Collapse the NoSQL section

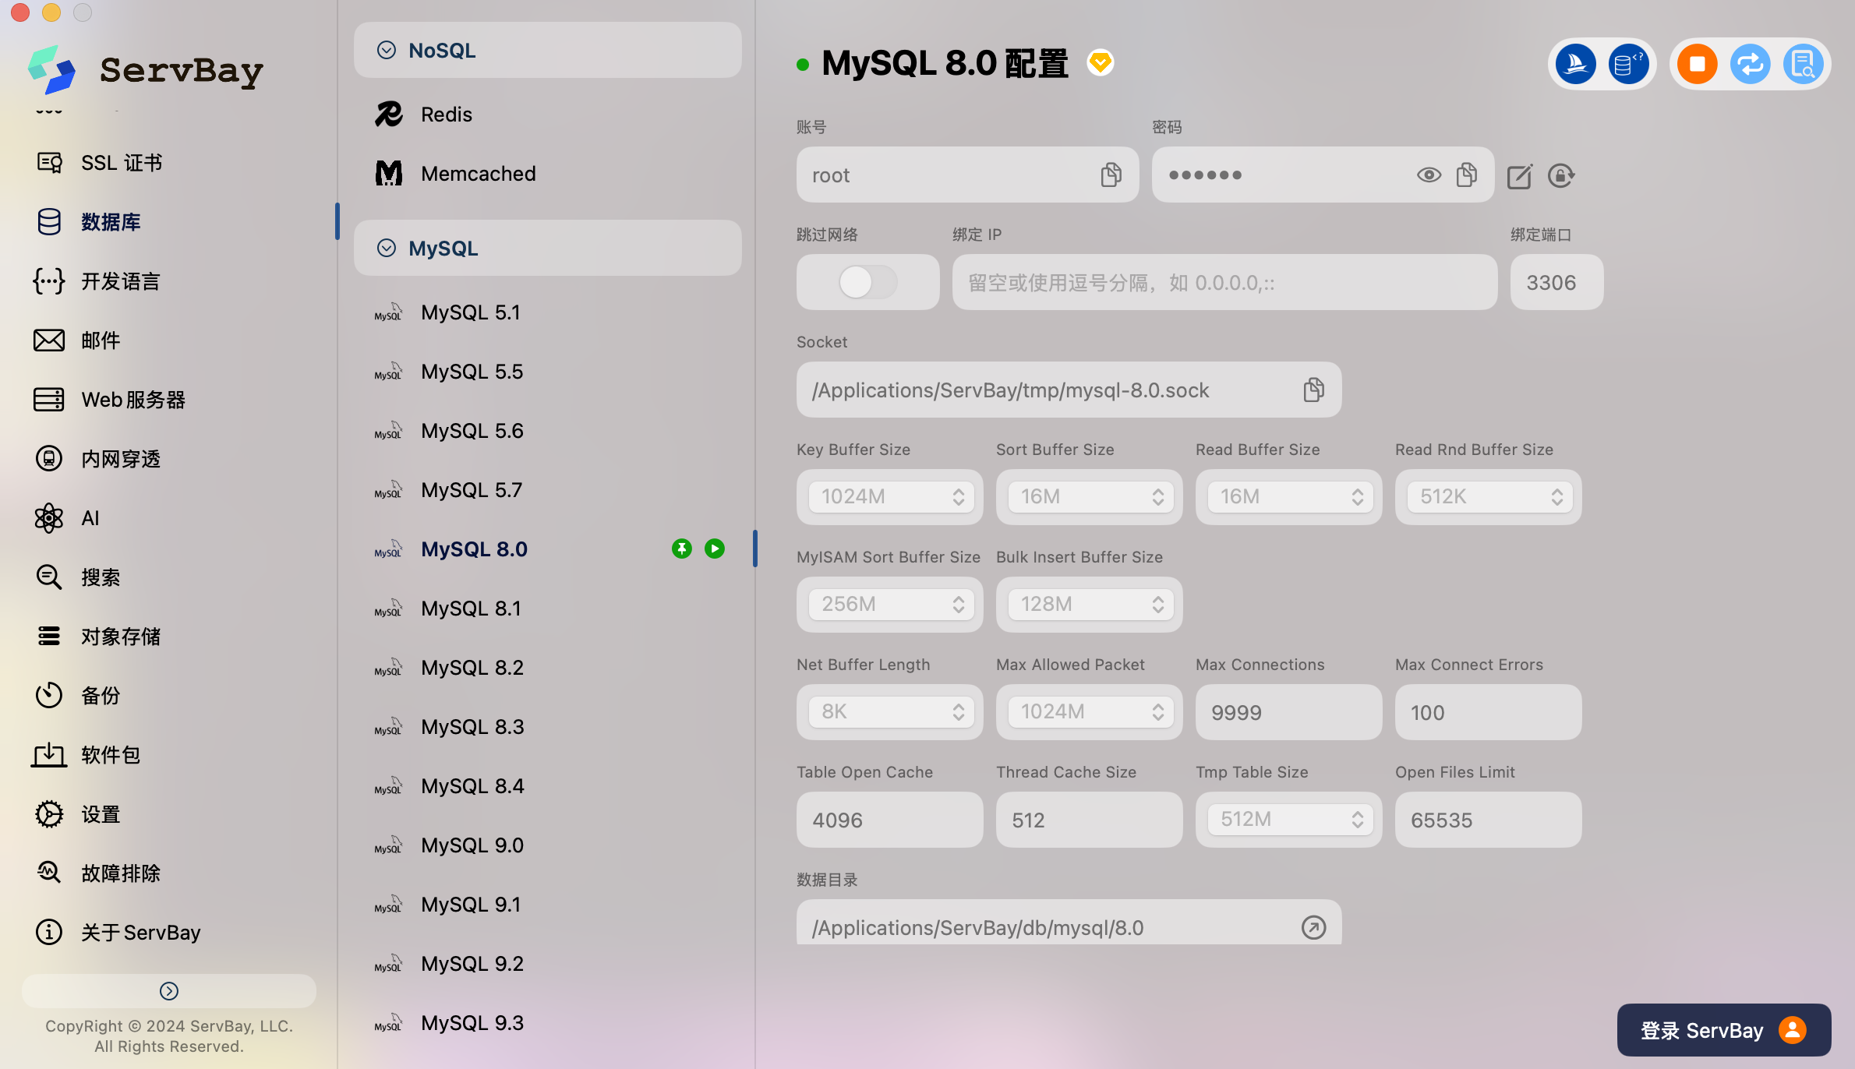[387, 50]
